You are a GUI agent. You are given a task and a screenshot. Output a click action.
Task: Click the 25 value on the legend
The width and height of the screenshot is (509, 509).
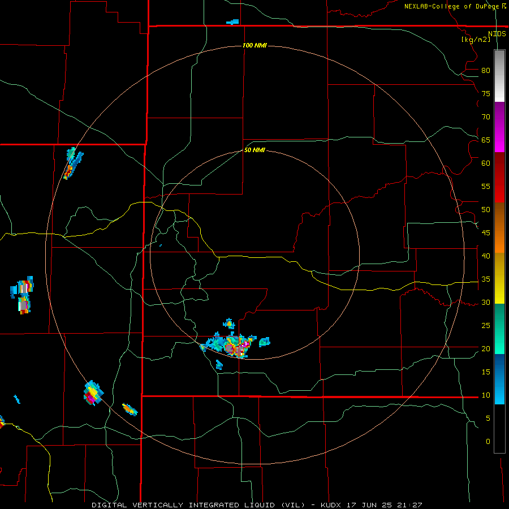coord(486,326)
